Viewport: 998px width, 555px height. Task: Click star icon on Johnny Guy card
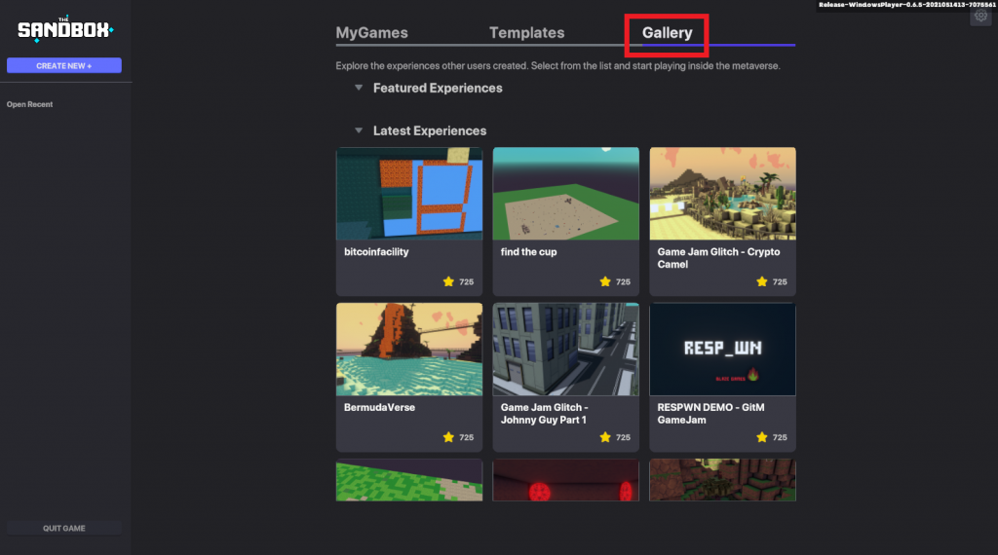(605, 437)
